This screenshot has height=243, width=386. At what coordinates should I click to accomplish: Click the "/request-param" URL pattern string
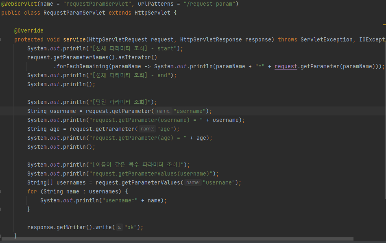point(209,4)
